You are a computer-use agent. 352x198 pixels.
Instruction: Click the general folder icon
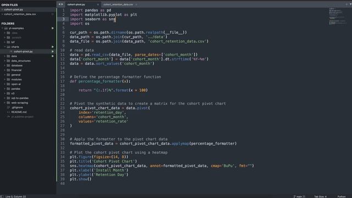click(9, 75)
